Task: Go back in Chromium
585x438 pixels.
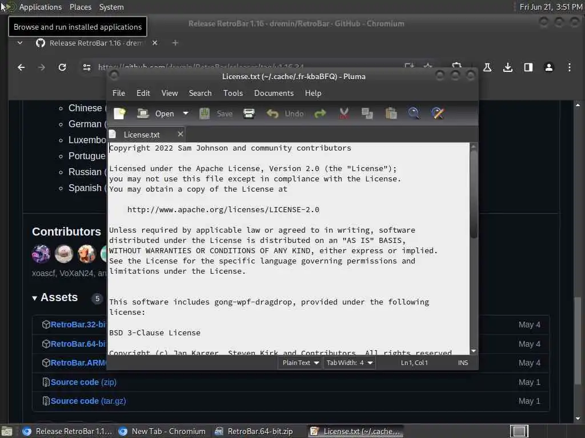Action: pos(21,67)
